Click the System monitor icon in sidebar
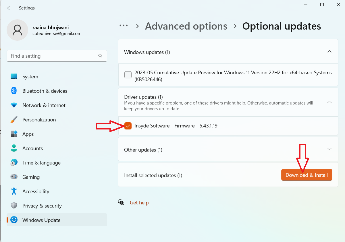This screenshot has width=345, height=242. (x=14, y=77)
